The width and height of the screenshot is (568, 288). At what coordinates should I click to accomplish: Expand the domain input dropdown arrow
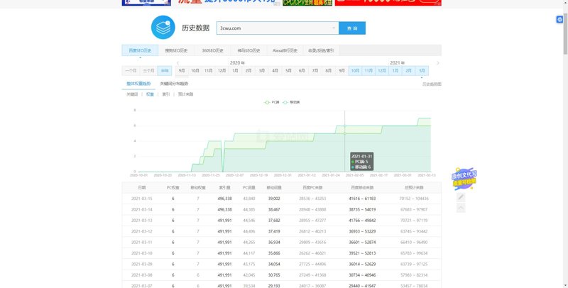pyautogui.click(x=334, y=28)
